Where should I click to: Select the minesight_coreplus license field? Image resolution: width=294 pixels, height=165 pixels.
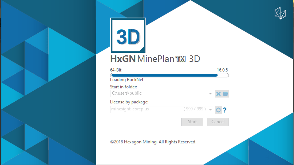click(162, 110)
